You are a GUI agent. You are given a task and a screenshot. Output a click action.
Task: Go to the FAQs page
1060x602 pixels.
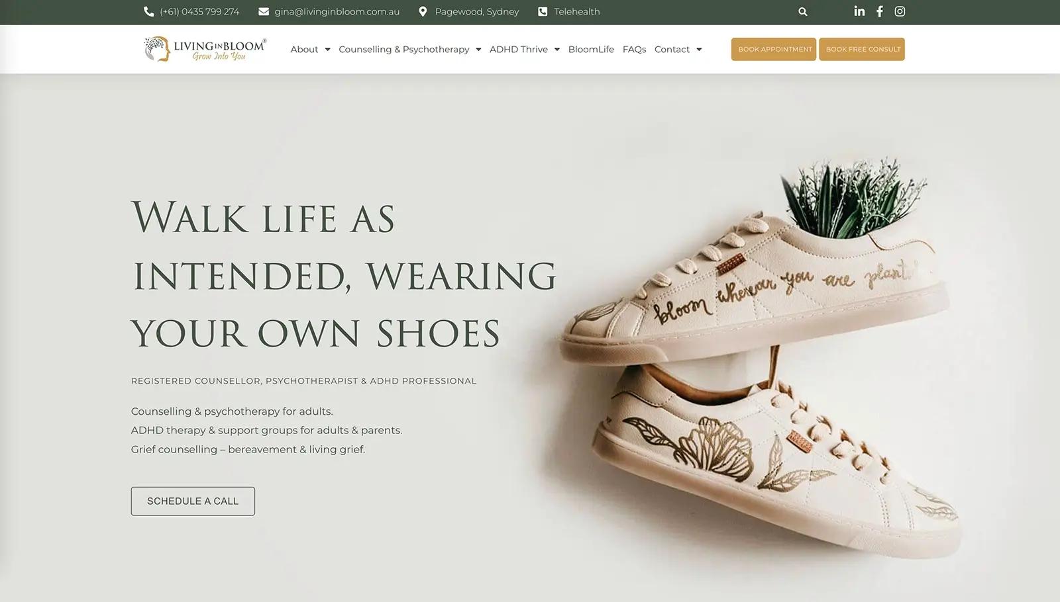tap(634, 50)
